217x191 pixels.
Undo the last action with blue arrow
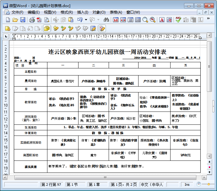(x=80, y=20)
